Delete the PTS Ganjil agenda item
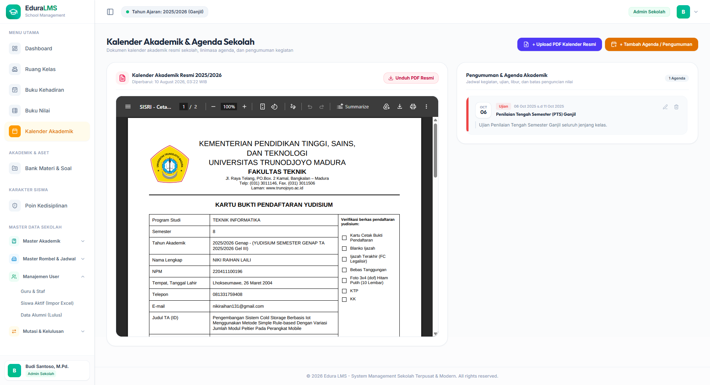The width and height of the screenshot is (710, 385). [x=676, y=107]
